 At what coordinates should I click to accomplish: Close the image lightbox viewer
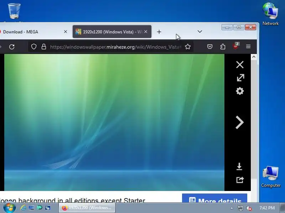click(x=240, y=65)
